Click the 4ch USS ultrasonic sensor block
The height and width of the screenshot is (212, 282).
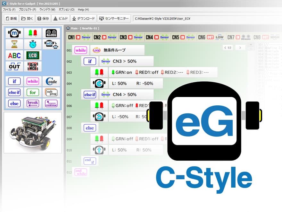(51, 33)
